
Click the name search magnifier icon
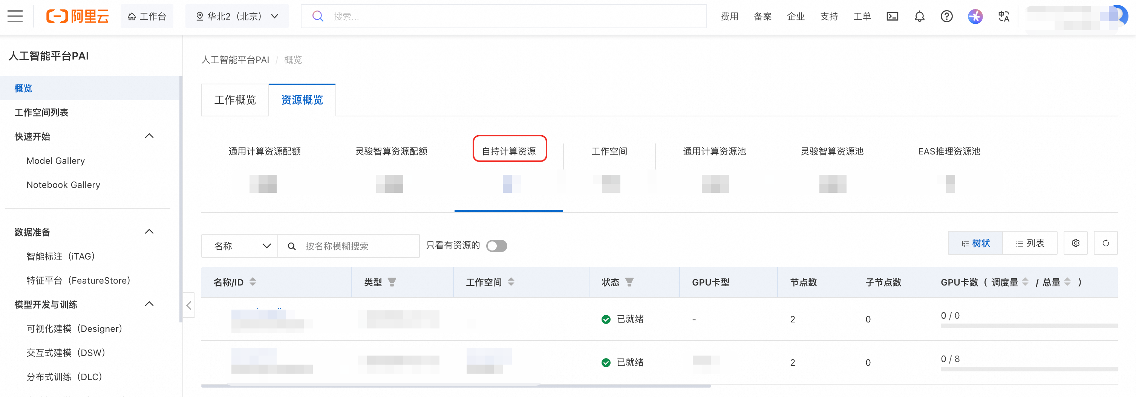coord(291,246)
